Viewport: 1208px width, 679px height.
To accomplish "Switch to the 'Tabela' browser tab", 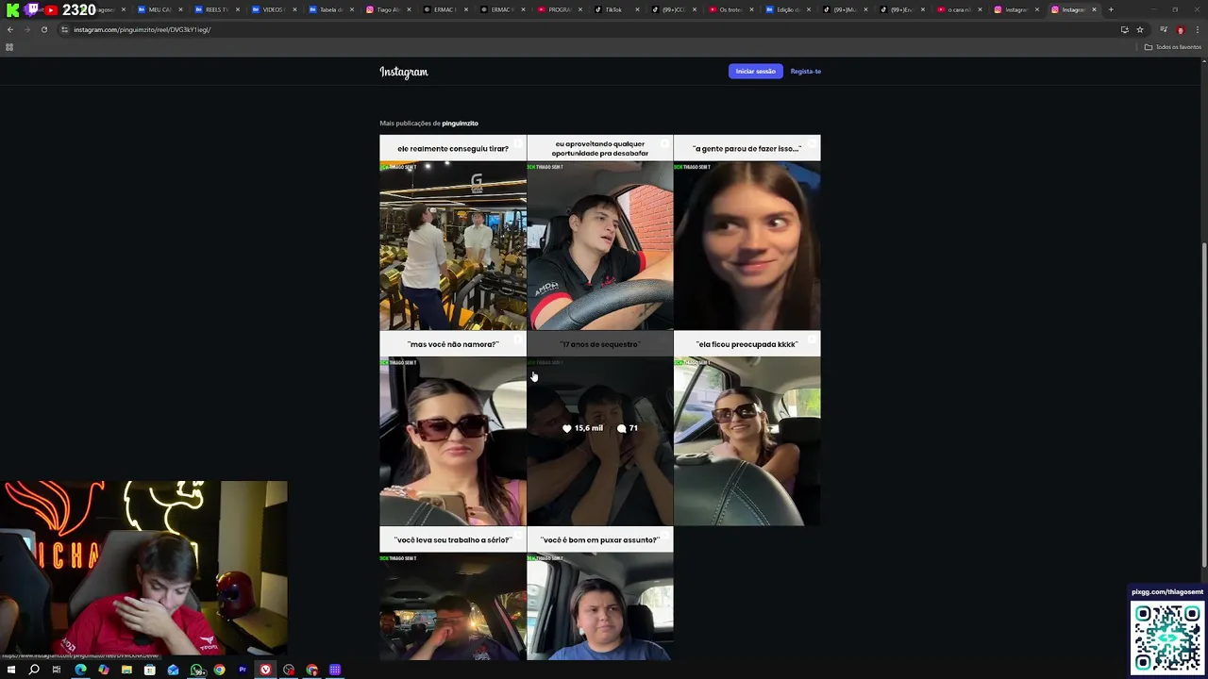I will click(327, 9).
